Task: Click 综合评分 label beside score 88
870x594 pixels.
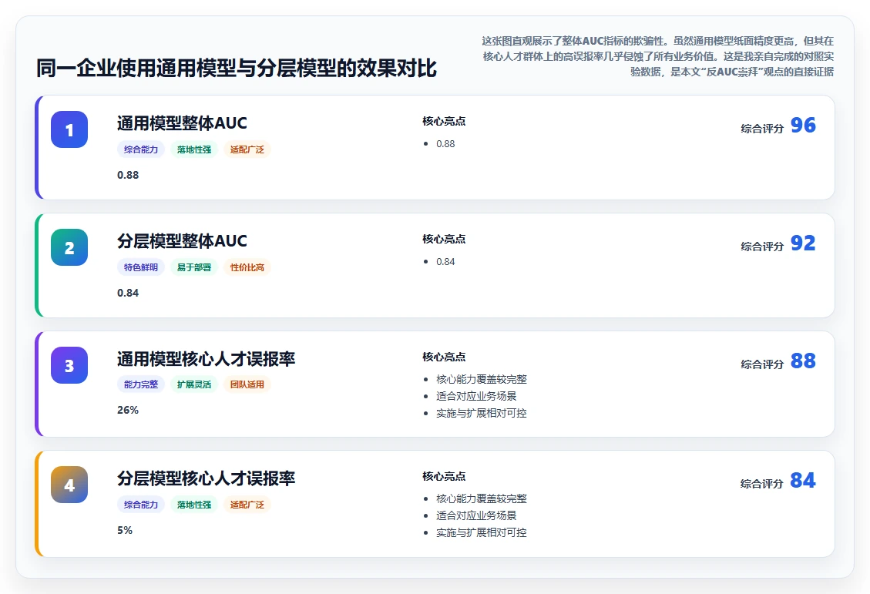Action: click(x=762, y=364)
